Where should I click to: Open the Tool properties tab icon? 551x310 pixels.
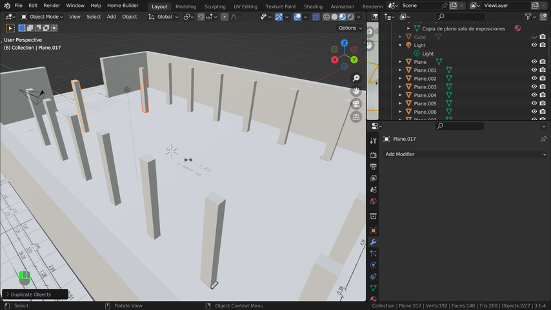(374, 141)
